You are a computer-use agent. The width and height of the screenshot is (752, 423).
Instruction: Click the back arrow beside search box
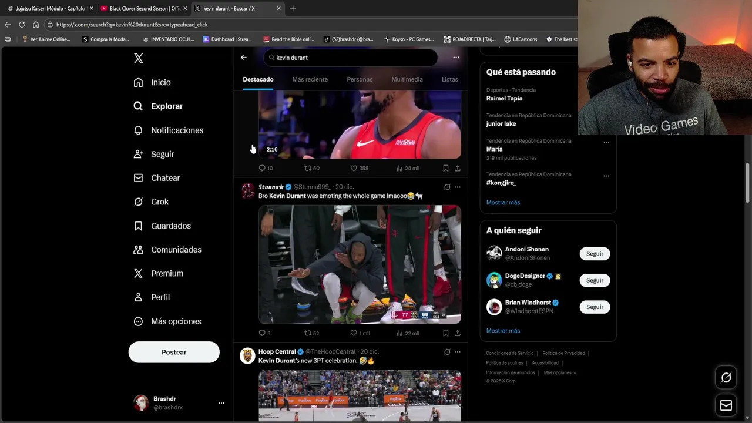[x=244, y=58]
